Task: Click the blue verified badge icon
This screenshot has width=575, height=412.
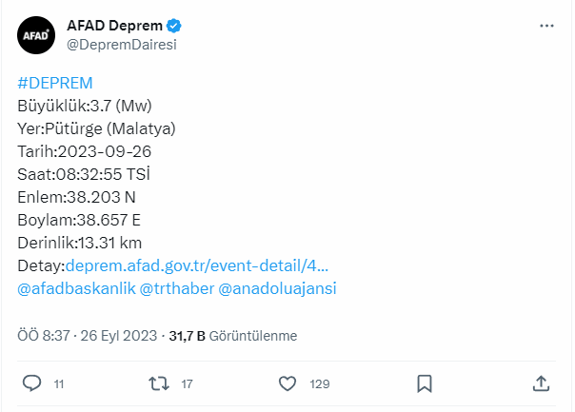Action: [174, 26]
